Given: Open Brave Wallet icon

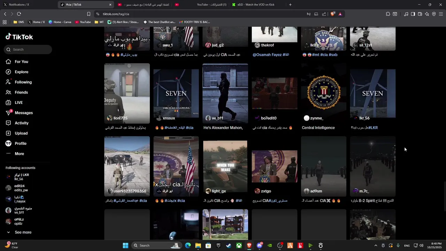Looking at the screenshot, I should (x=420, y=14).
